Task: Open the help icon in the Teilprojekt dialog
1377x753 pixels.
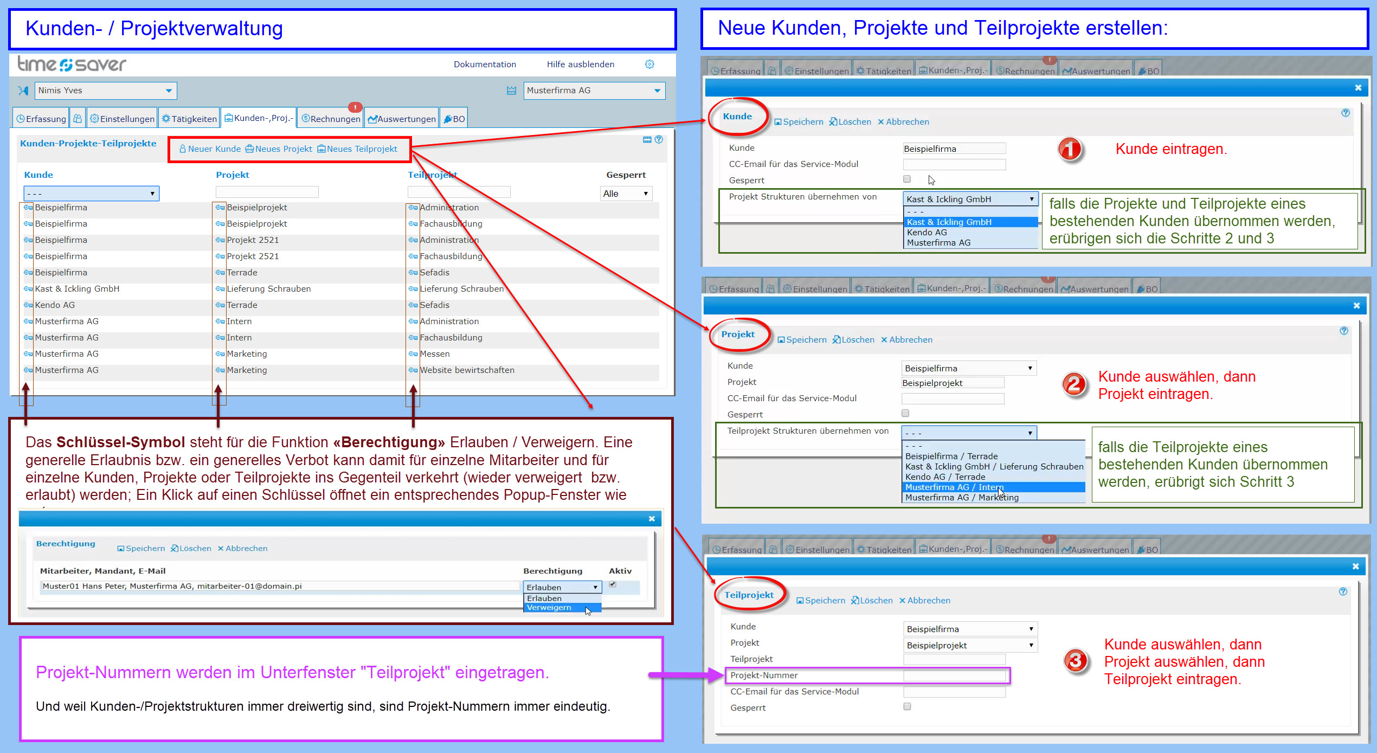Action: (1342, 592)
